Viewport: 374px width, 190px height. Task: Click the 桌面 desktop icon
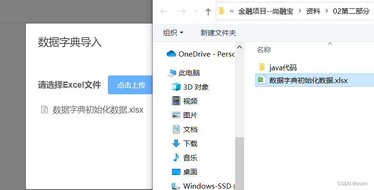point(176,172)
